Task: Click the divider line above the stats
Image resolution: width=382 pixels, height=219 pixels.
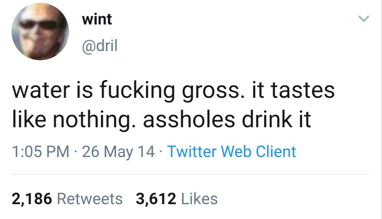Action: pyautogui.click(x=190, y=175)
